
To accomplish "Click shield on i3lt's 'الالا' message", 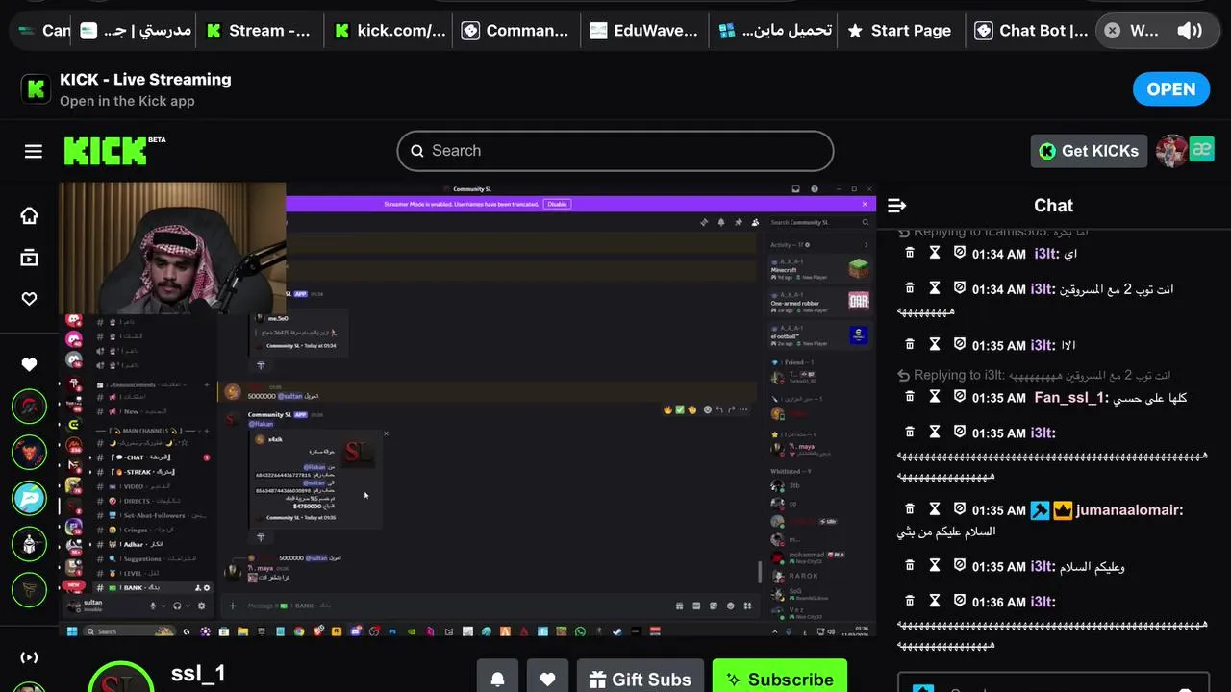I will coord(960,344).
